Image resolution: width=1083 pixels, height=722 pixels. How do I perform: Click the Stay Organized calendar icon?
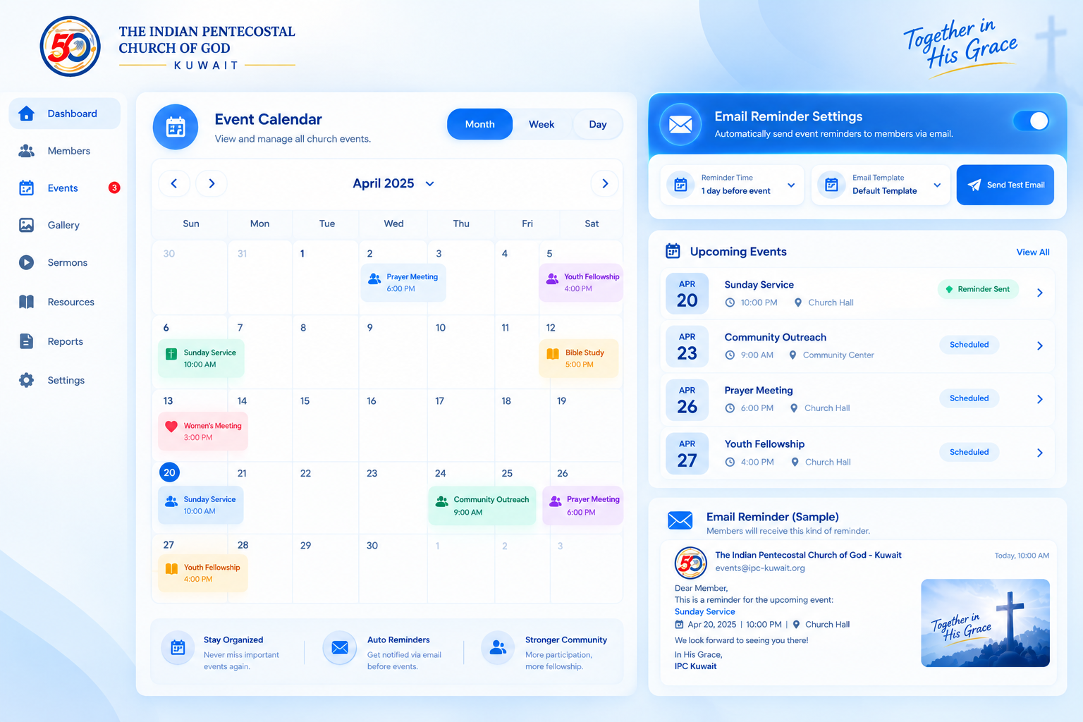[178, 647]
